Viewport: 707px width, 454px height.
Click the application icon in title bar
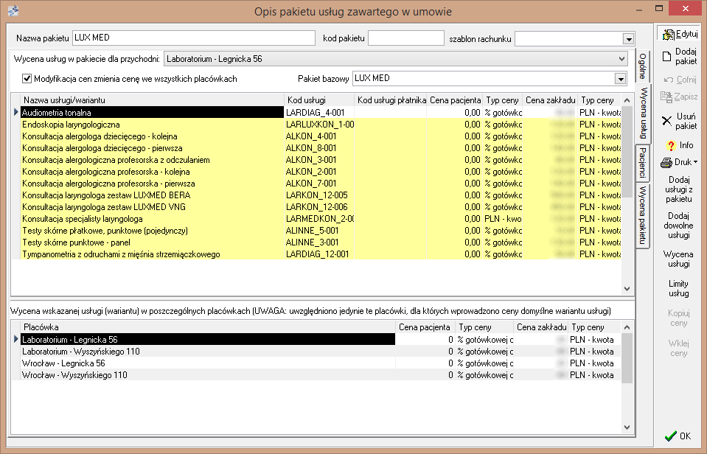pyautogui.click(x=13, y=10)
